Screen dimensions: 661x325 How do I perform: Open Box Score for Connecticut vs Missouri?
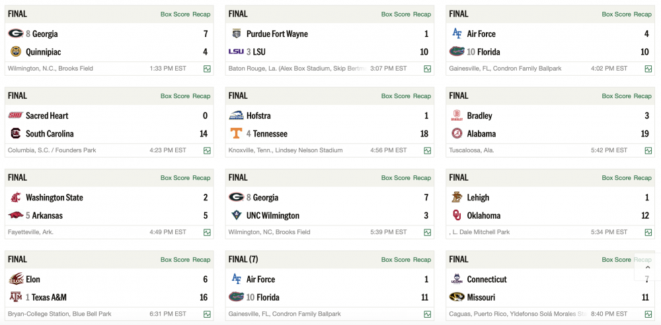[616, 260]
